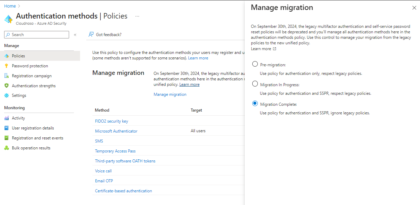Open Registration and reset events

(x=37, y=138)
